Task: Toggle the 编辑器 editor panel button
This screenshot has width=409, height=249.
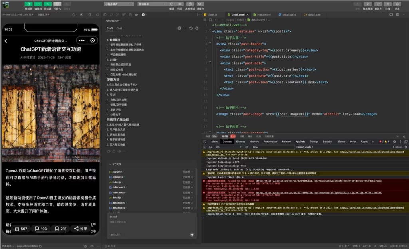Action: tap(38, 4)
